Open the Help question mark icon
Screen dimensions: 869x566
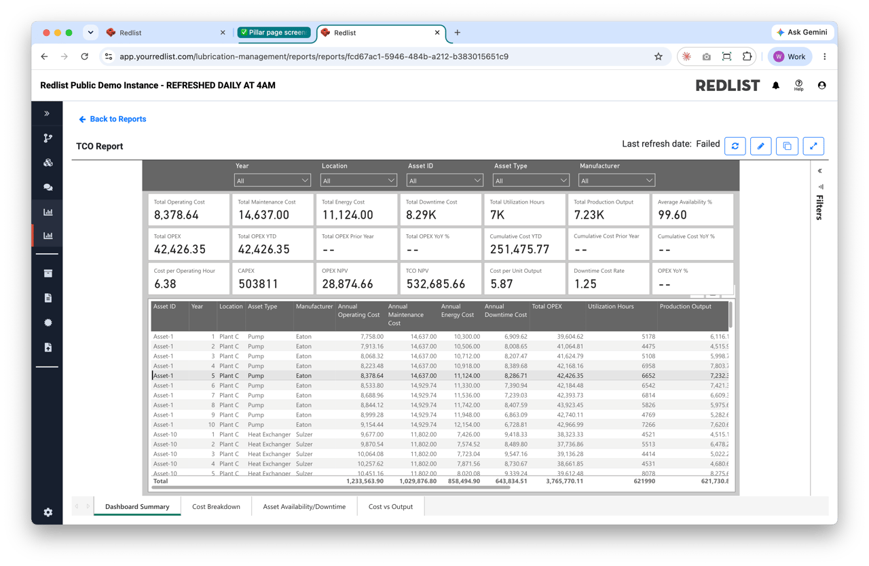click(x=798, y=86)
